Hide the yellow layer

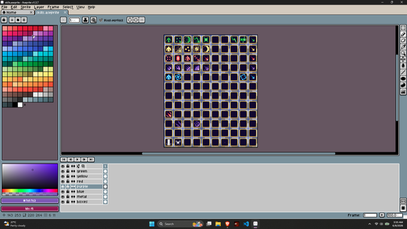click(x=63, y=176)
